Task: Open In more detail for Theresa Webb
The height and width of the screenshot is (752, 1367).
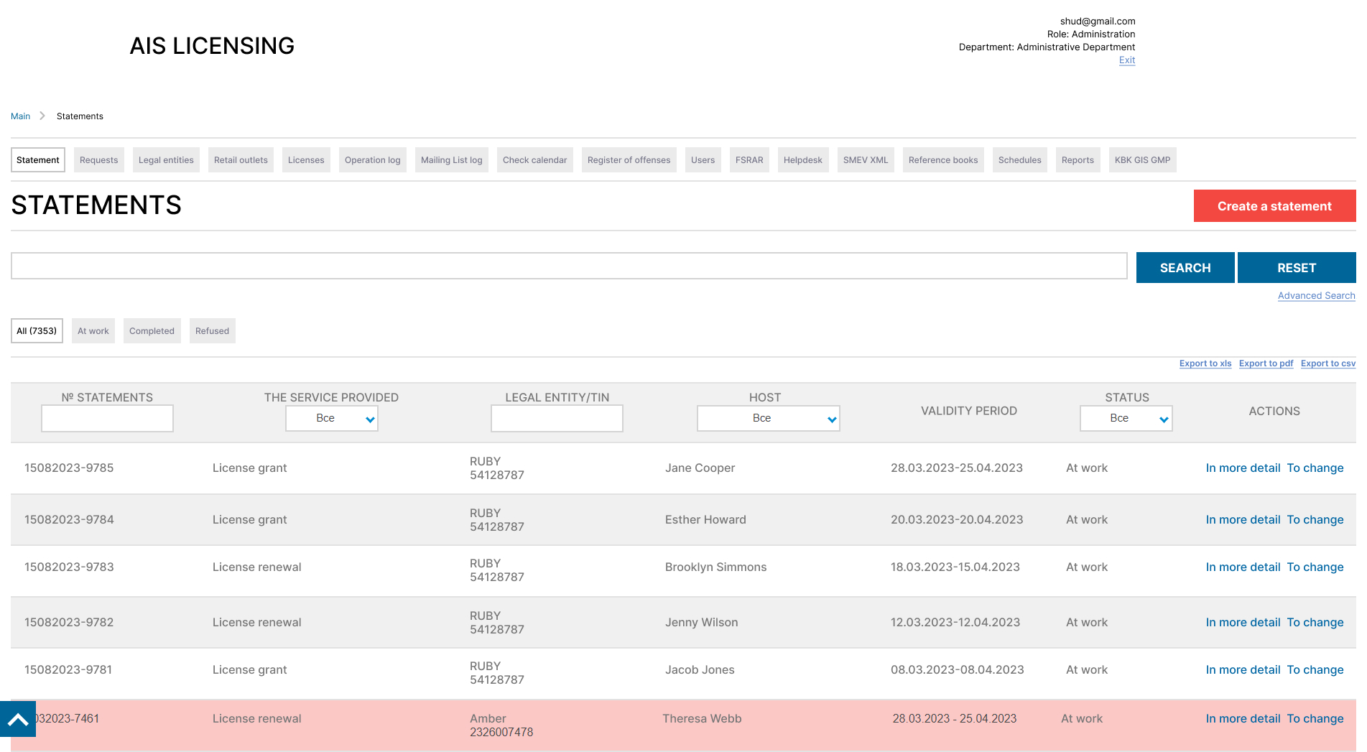Action: tap(1243, 718)
